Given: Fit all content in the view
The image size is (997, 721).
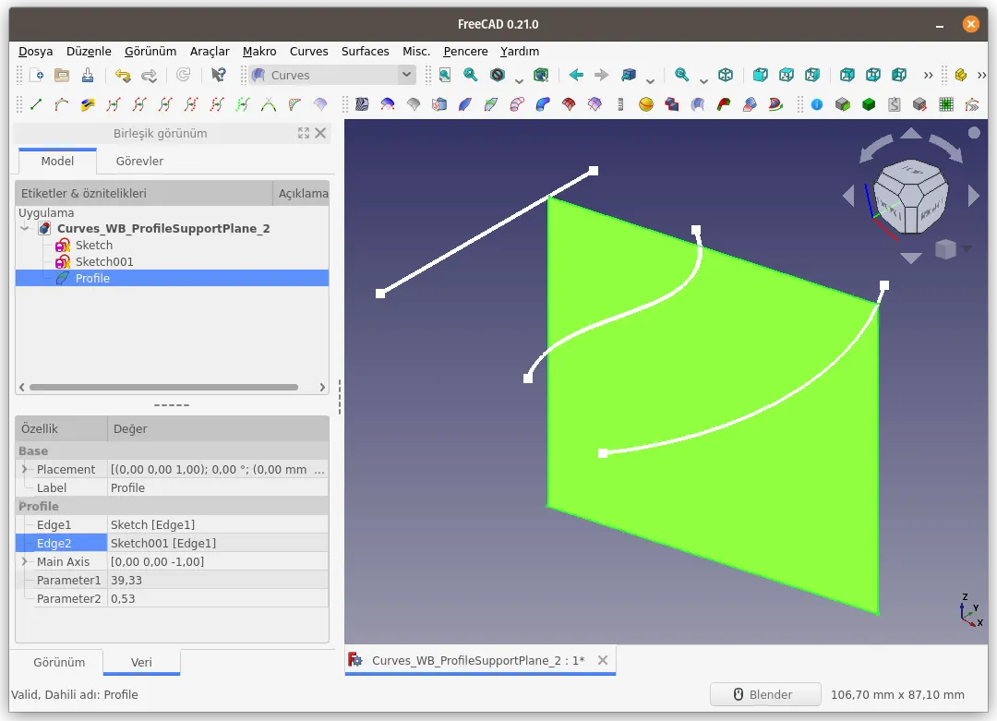Looking at the screenshot, I should tap(445, 75).
